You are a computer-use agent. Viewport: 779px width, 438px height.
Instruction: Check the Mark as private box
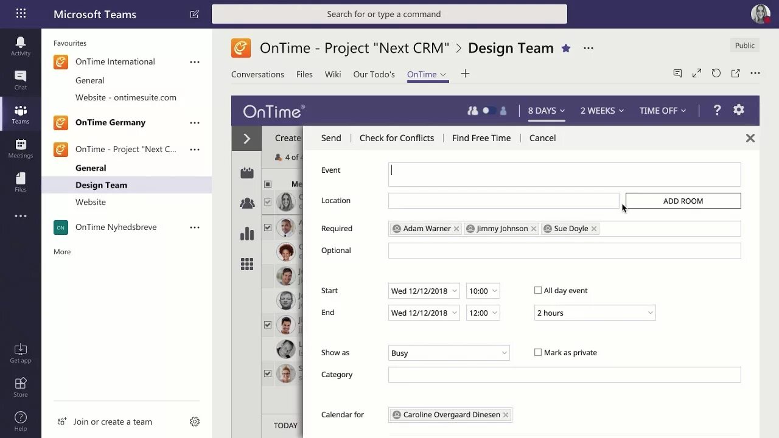point(538,353)
